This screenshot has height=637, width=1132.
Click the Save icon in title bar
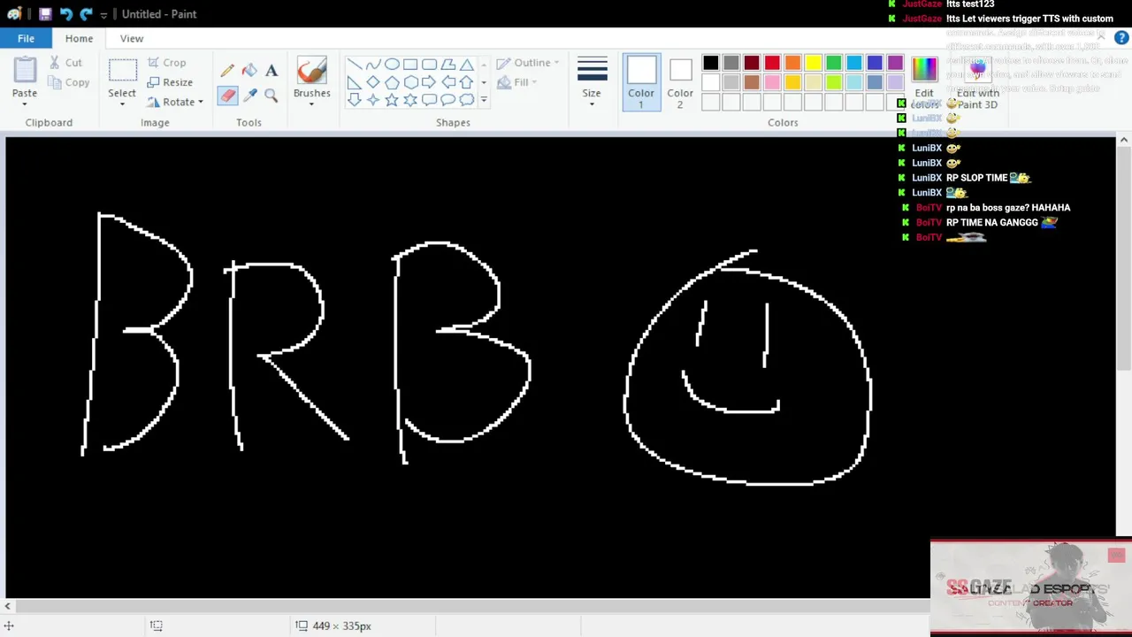[x=45, y=14]
